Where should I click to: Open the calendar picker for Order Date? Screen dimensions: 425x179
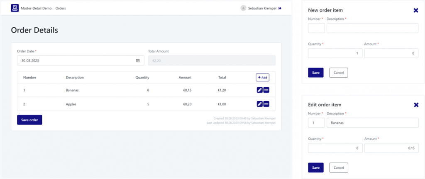click(138, 60)
